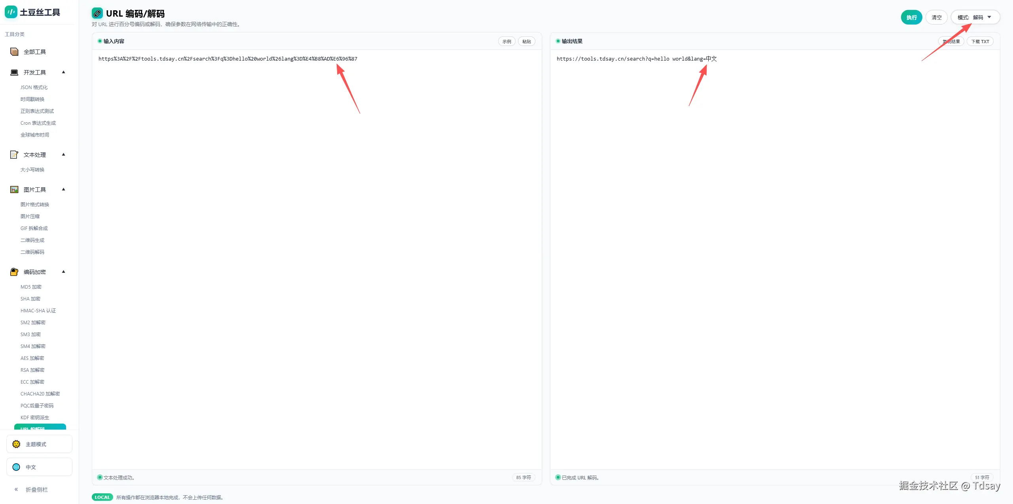This screenshot has width=1013, height=504.
Task: Click the URL 编码/解码 link icon
Action: (x=97, y=13)
